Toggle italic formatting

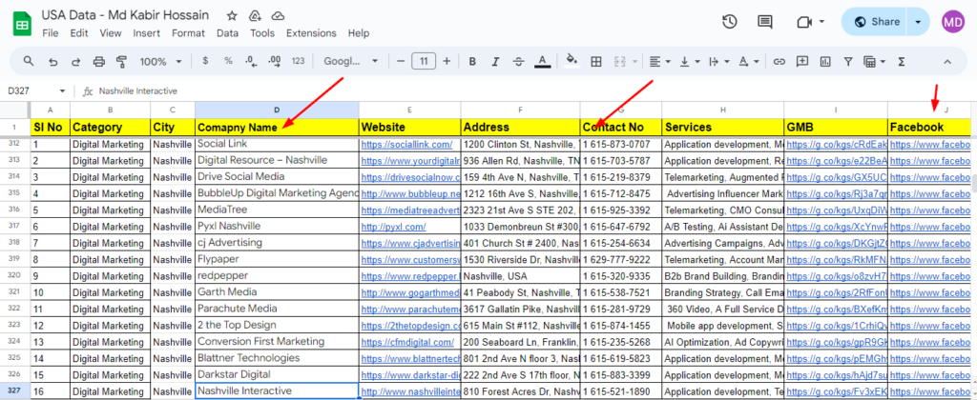point(495,61)
